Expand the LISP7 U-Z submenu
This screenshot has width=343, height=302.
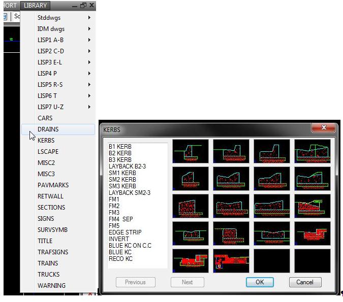pos(58,107)
